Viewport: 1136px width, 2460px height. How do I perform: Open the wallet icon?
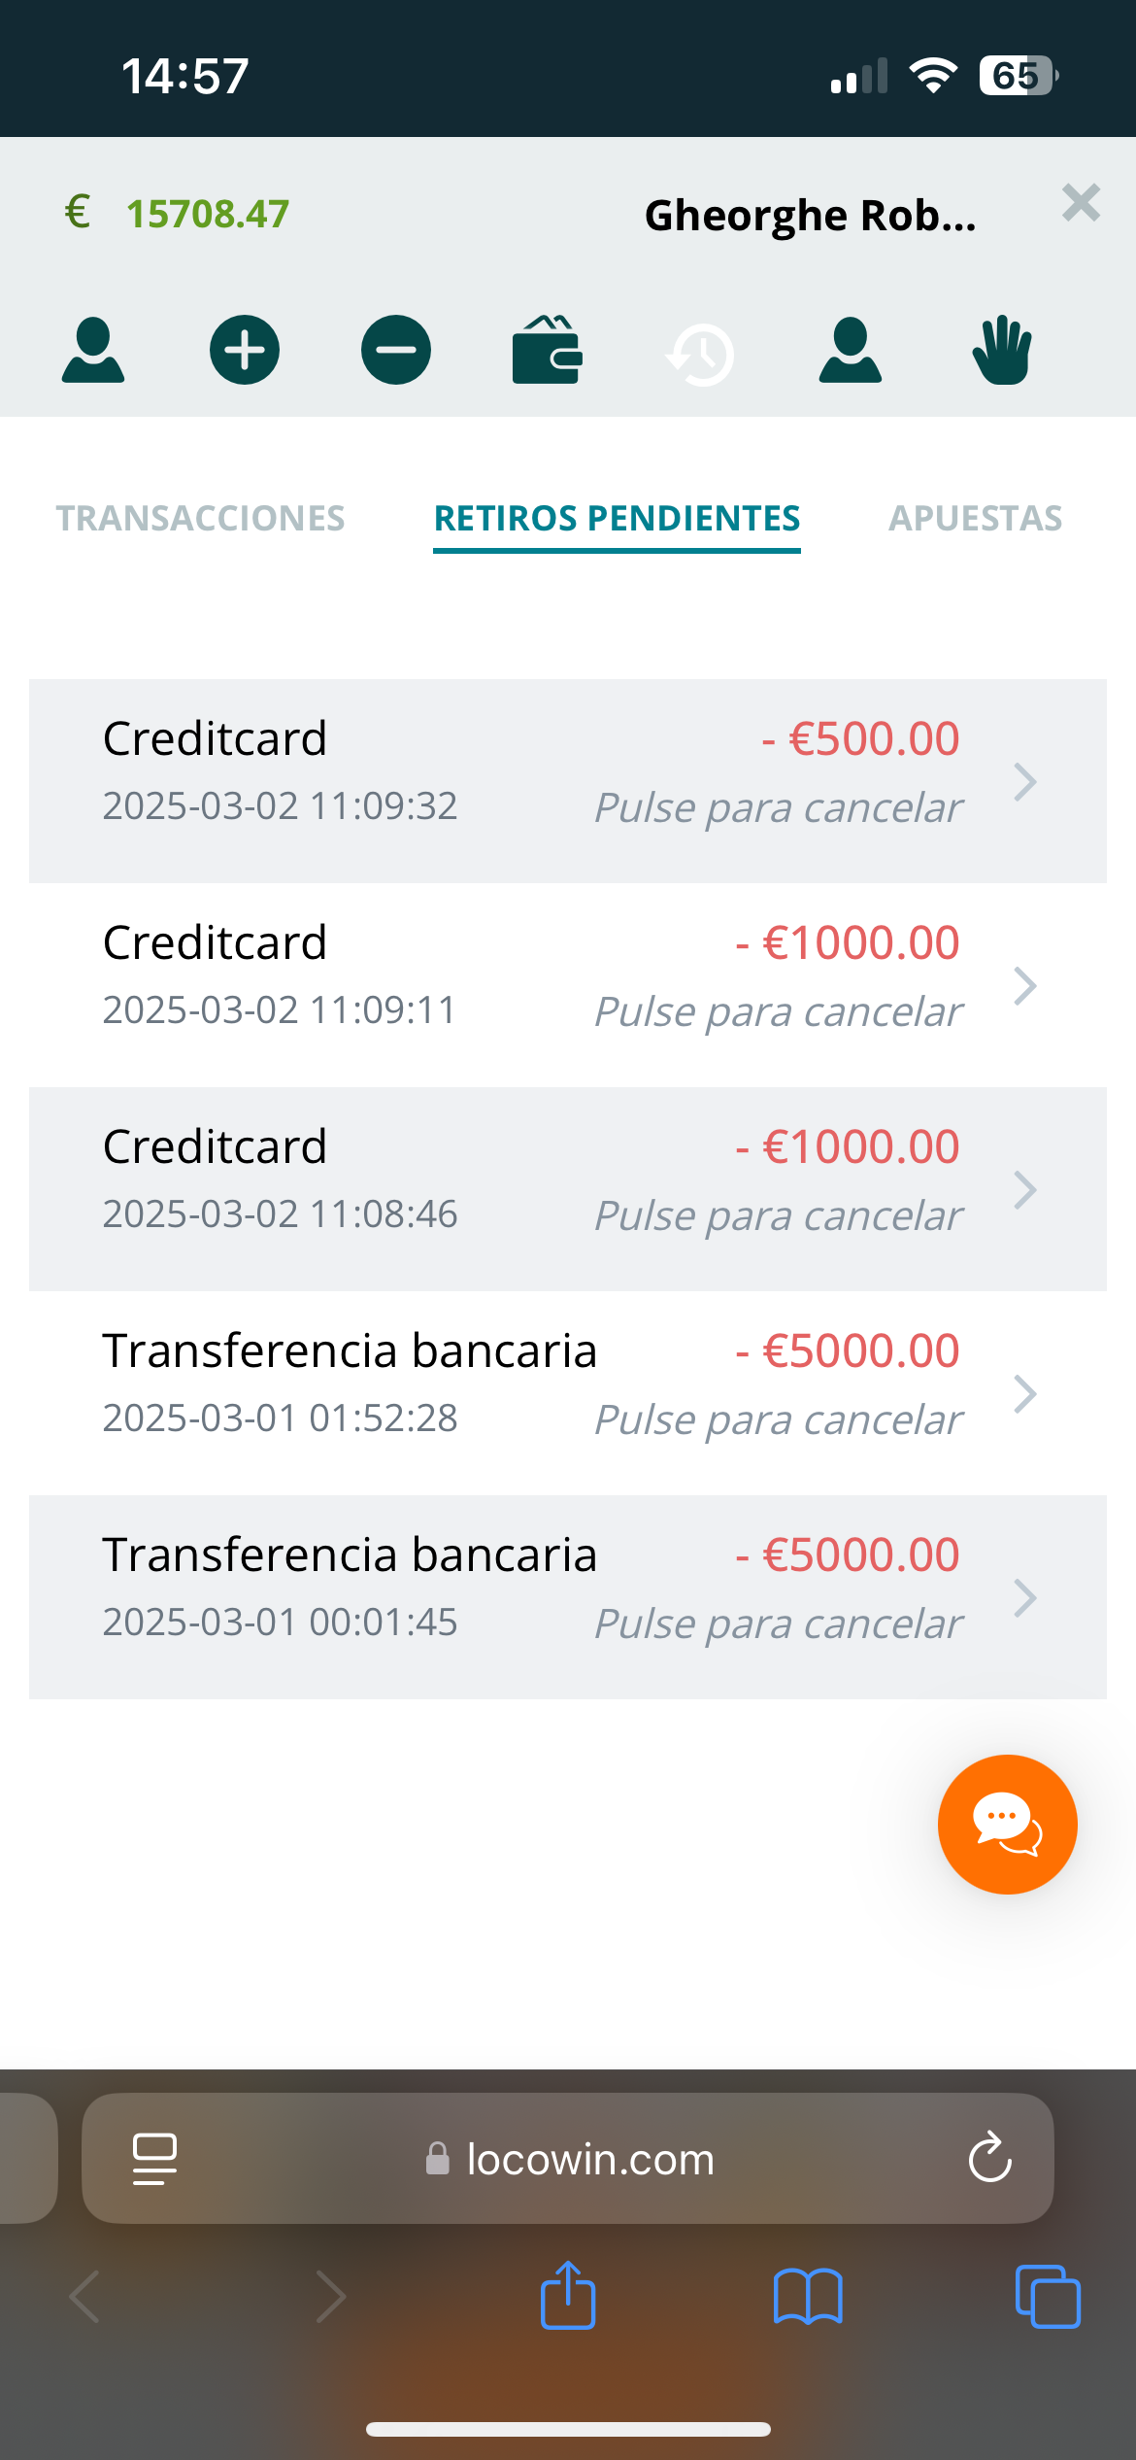pos(547,350)
